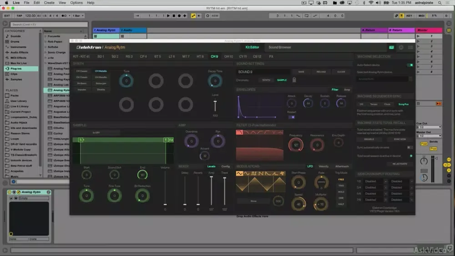Set LFO Trig Mode to FREE
Screen dimensions: 455x256
[x=341, y=180]
